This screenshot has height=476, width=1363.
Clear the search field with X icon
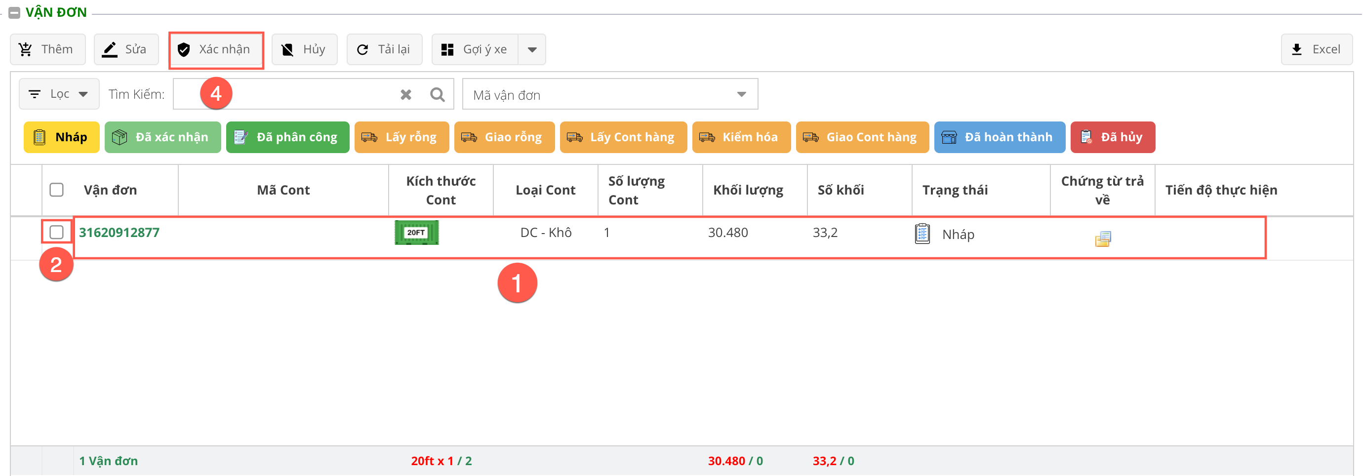(406, 95)
